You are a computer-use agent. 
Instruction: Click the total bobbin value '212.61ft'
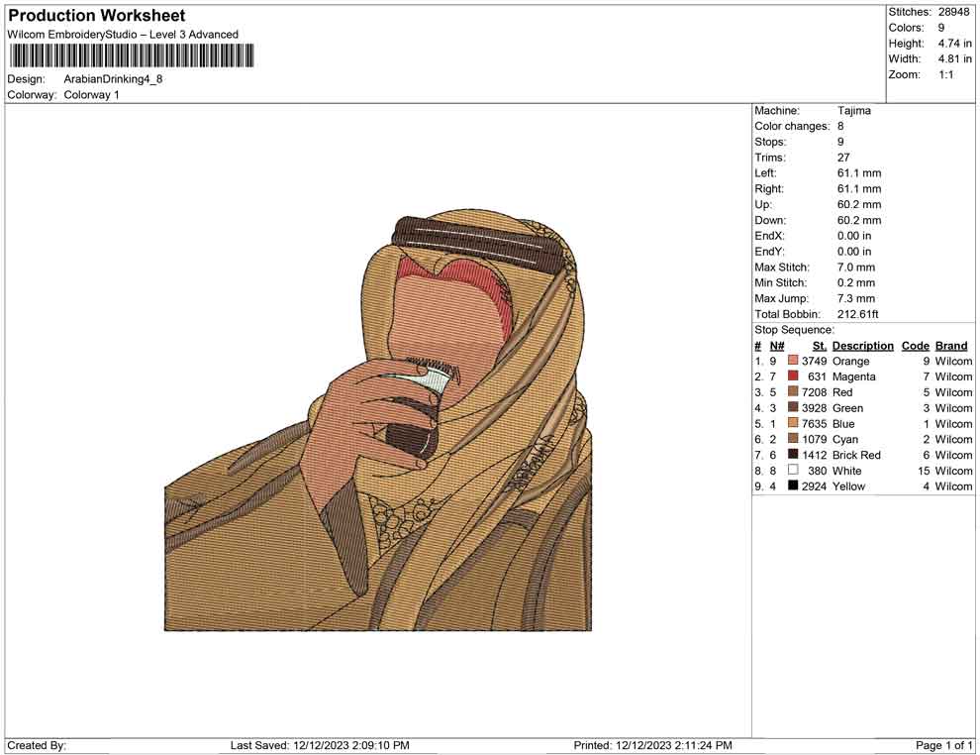click(857, 314)
